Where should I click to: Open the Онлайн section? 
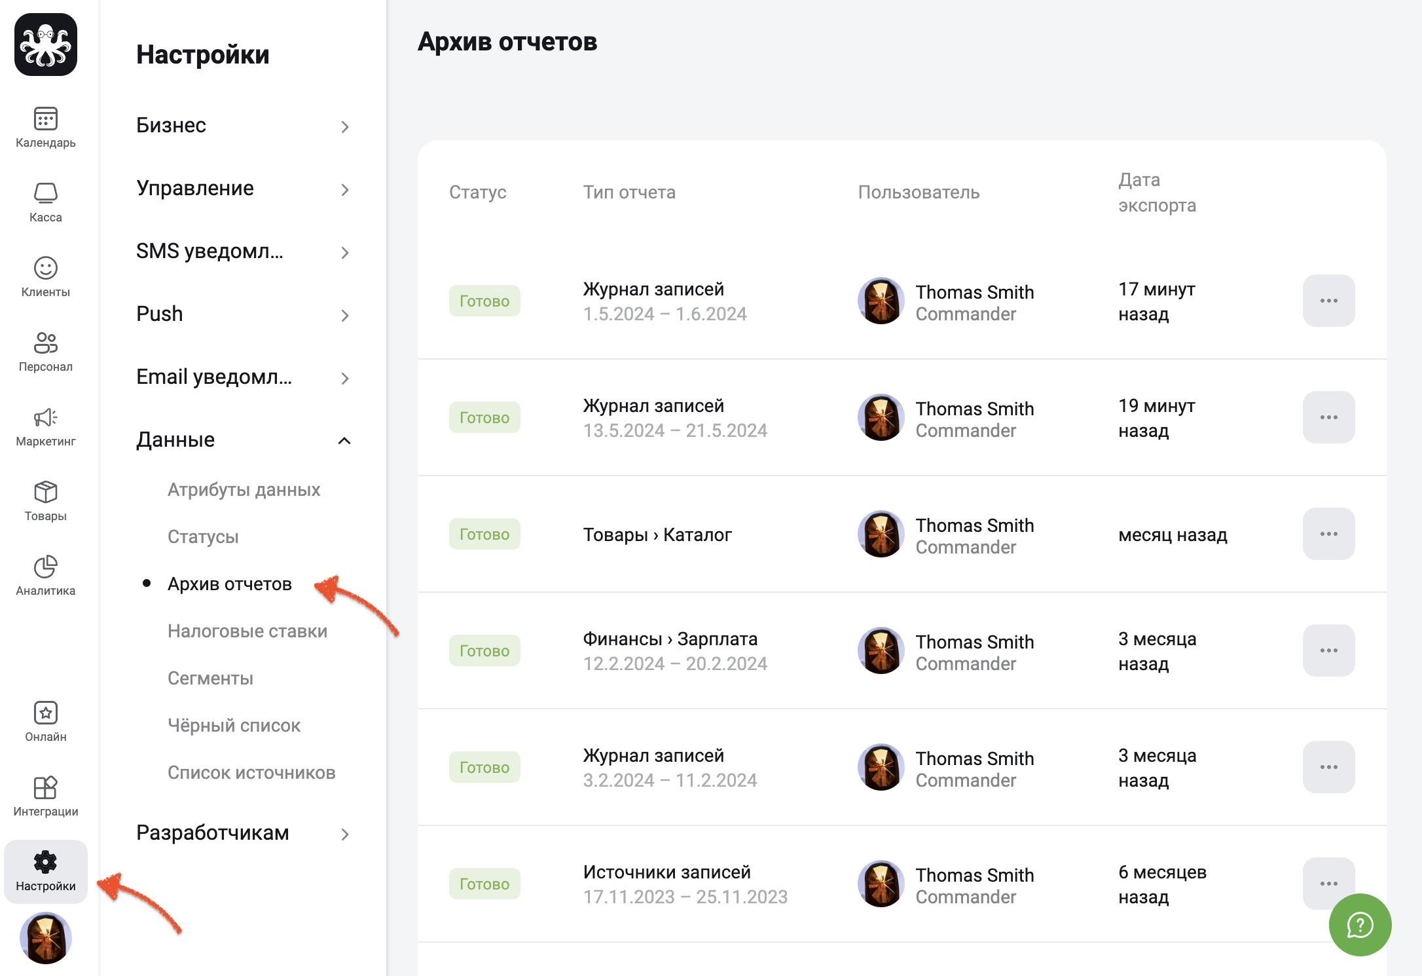coord(46,722)
